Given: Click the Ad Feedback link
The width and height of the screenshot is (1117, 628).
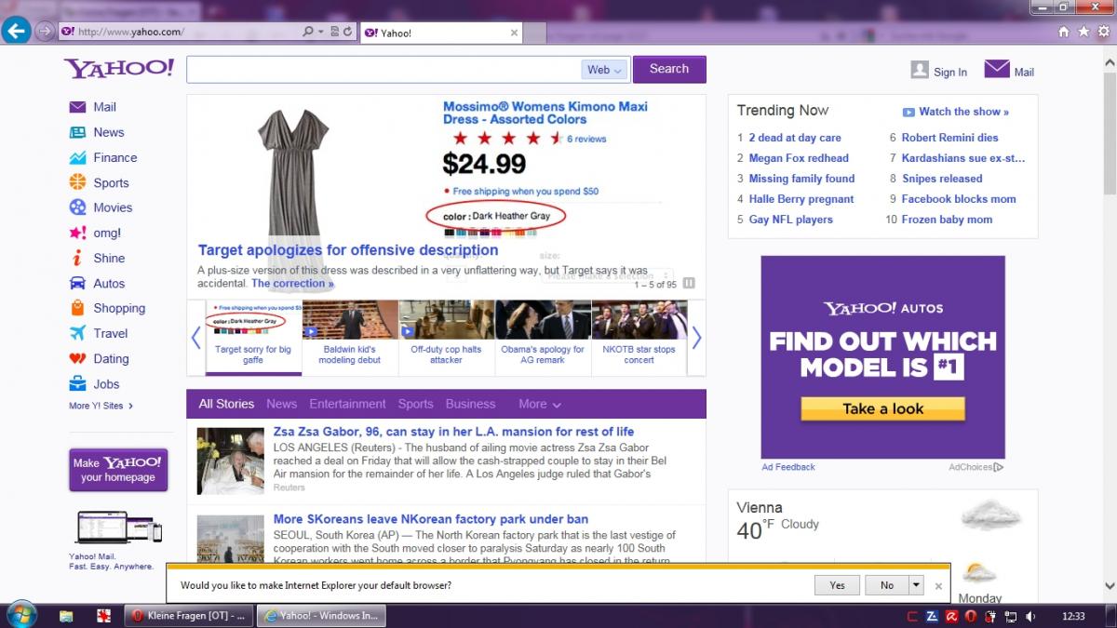Looking at the screenshot, I should (788, 467).
